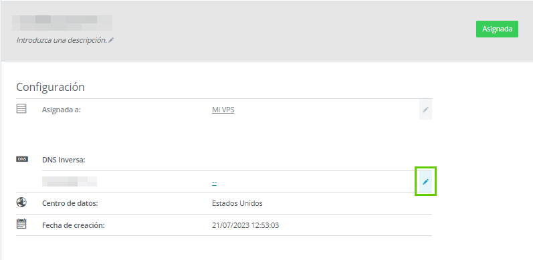Click the globe icon for data center
The image size is (533, 260).
(x=22, y=203)
